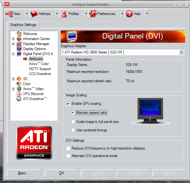Click the Maximum reported resolution label
Screen dimensions: 190x183
[x=88, y=72]
